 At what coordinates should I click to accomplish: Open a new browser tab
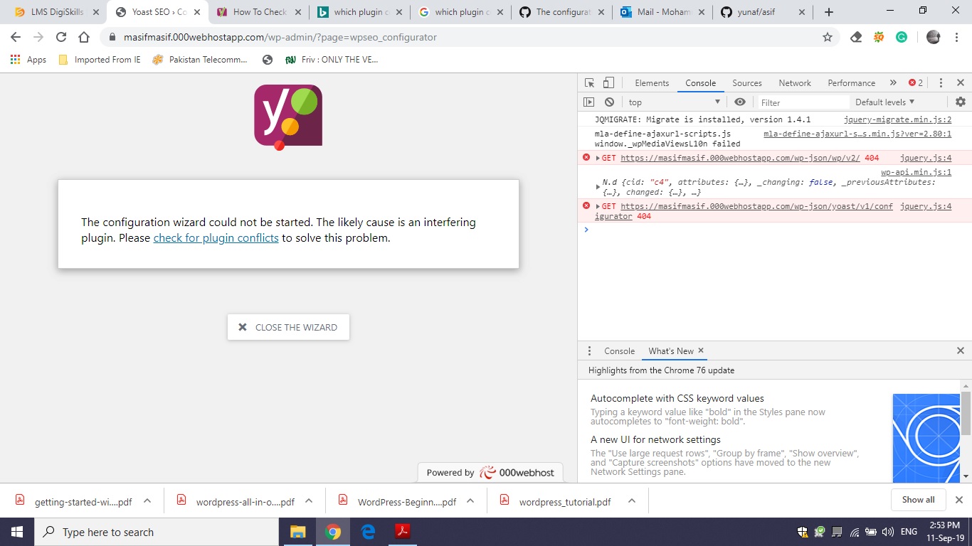pyautogui.click(x=829, y=12)
